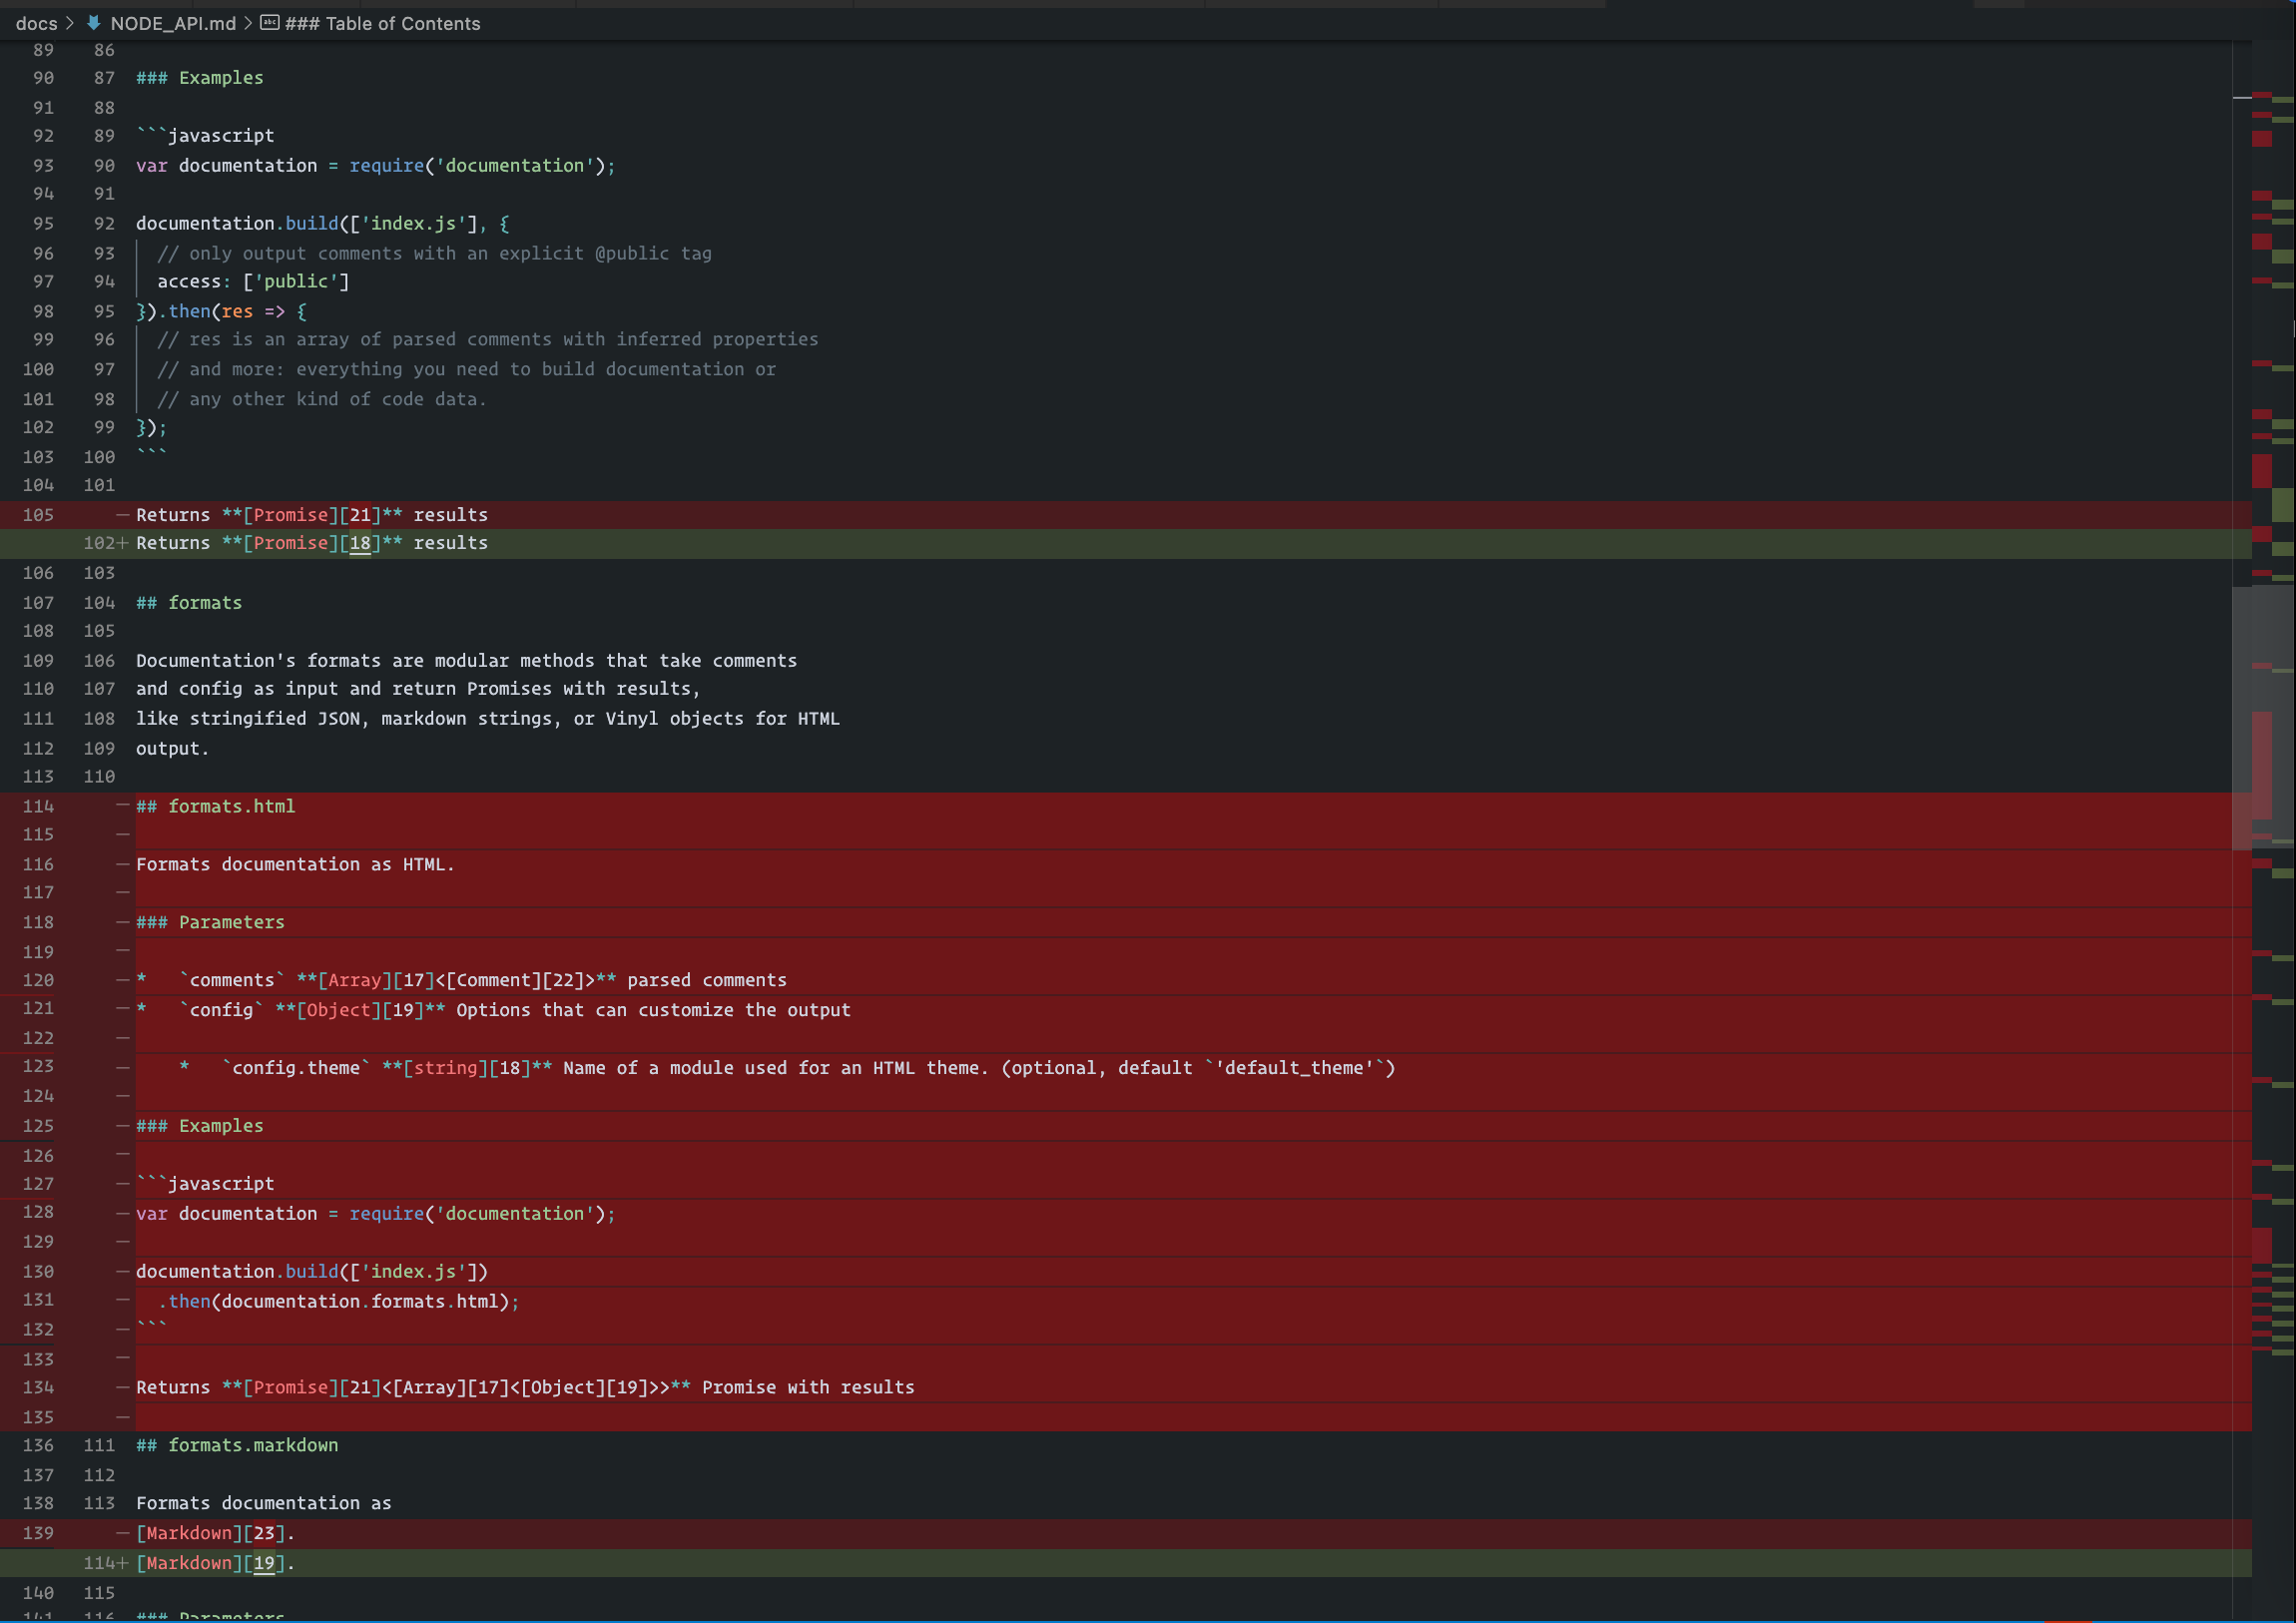Click the '## formats.markdown' heading line
2296x1623 pixels.
click(237, 1445)
